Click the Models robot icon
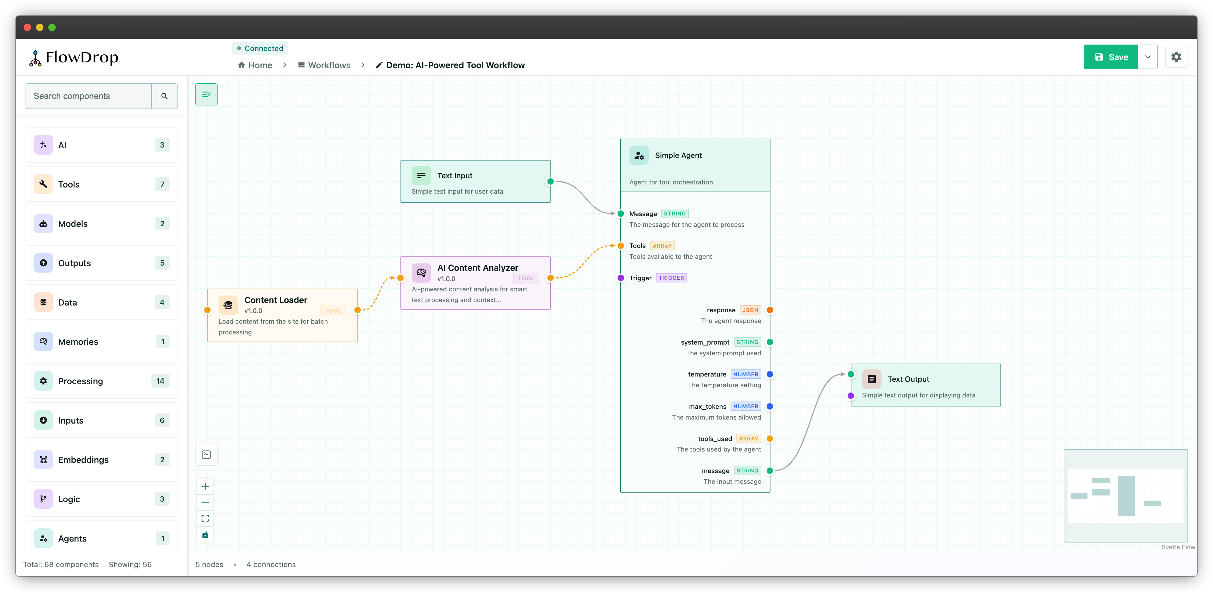The height and width of the screenshot is (592, 1213). point(43,223)
